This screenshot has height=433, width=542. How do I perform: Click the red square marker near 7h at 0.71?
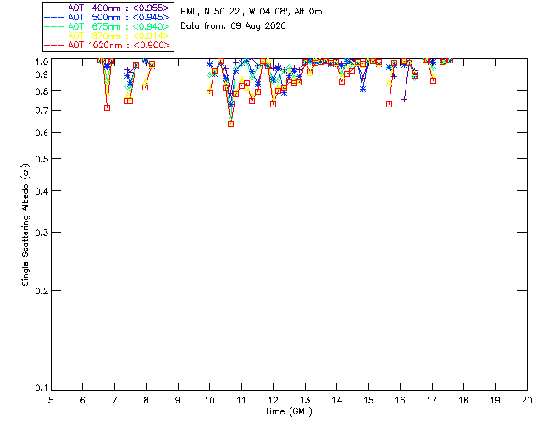tap(108, 107)
